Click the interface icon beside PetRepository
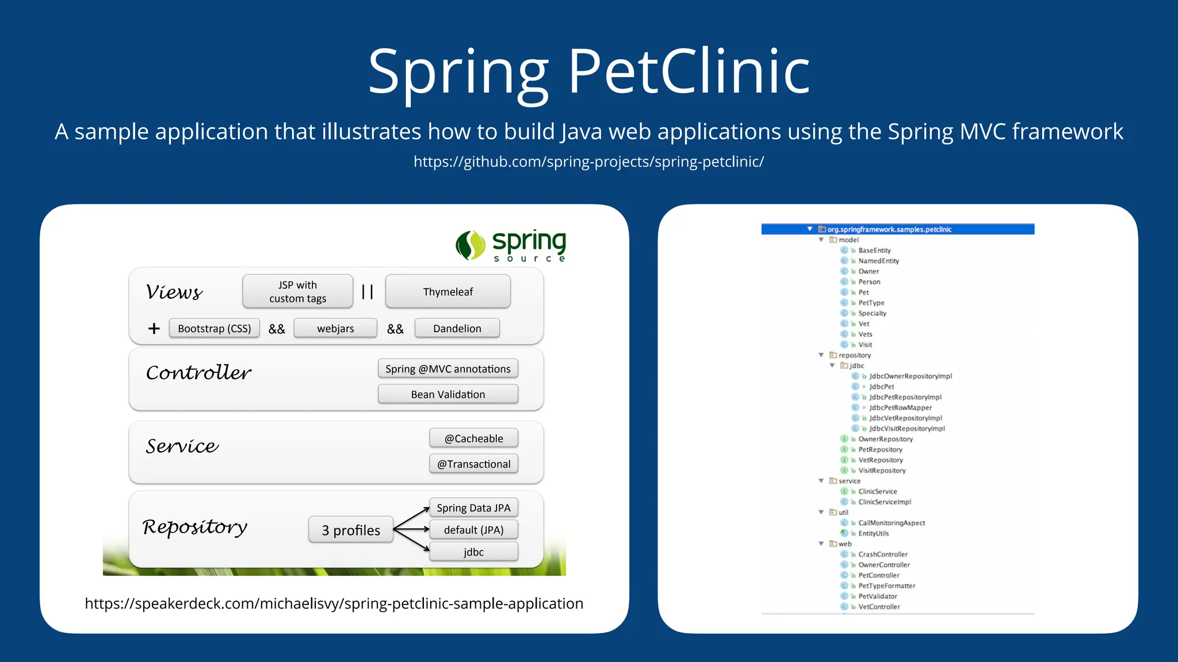This screenshot has height=662, width=1178. pos(844,449)
